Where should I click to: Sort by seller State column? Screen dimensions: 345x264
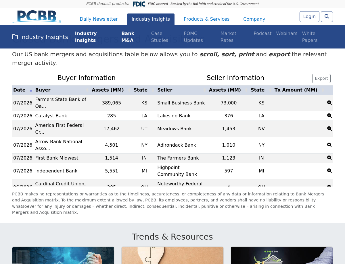point(261,90)
